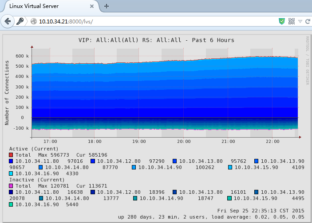Click the inactive 10.10.34.15.90 teal swatch
Screen dimensions: 312x223
click(x=229, y=198)
